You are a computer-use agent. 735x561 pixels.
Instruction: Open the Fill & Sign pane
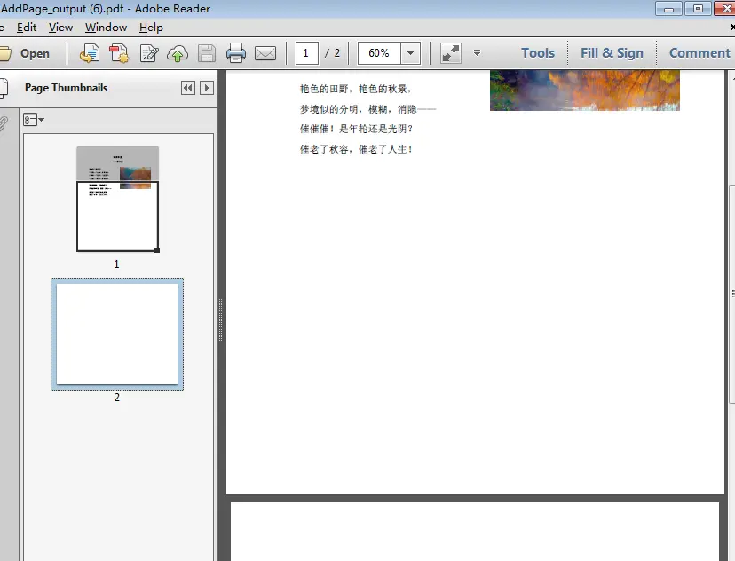pos(612,53)
